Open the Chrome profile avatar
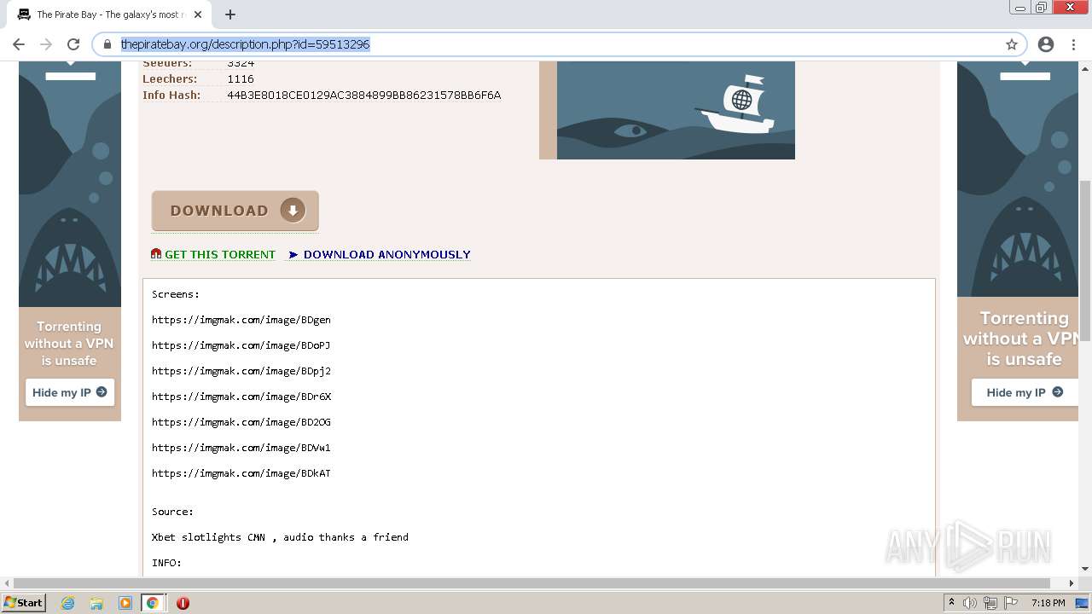 [1046, 44]
